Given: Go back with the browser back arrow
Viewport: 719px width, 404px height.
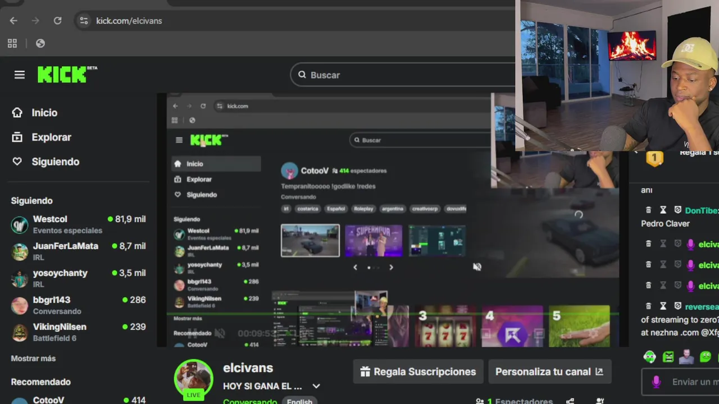Looking at the screenshot, I should [13, 21].
